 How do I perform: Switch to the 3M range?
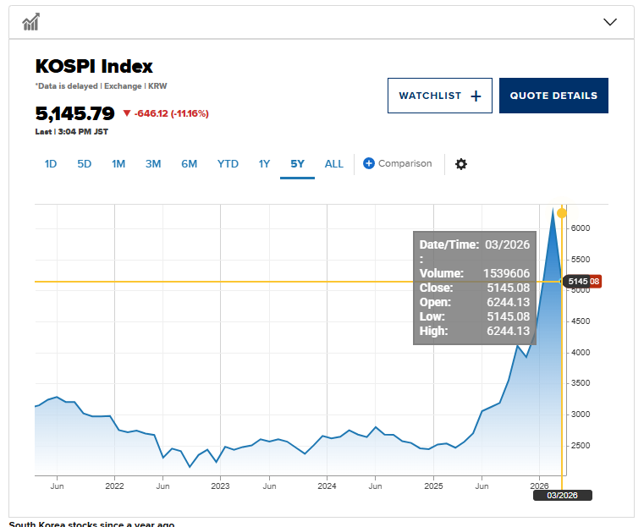click(x=153, y=164)
